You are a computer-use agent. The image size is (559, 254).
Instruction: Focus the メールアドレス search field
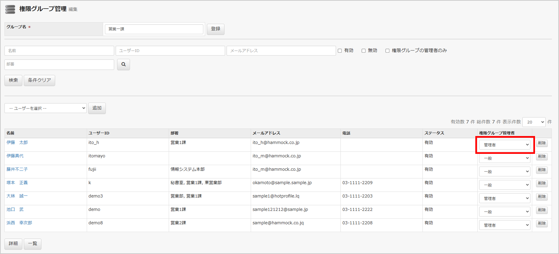281,51
